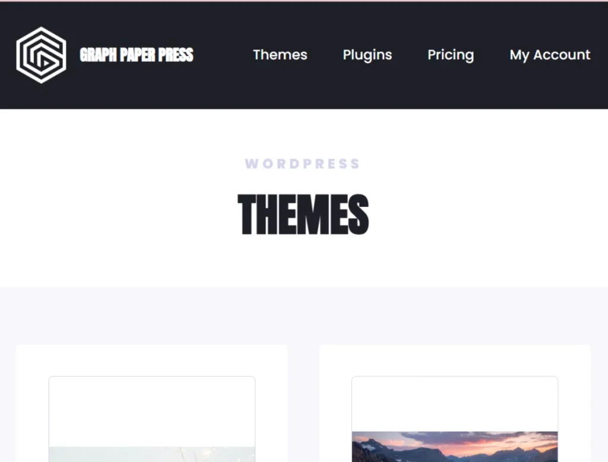Click the thin pink loading bar at the top
Screen dimensions: 608x462
[304, 1]
